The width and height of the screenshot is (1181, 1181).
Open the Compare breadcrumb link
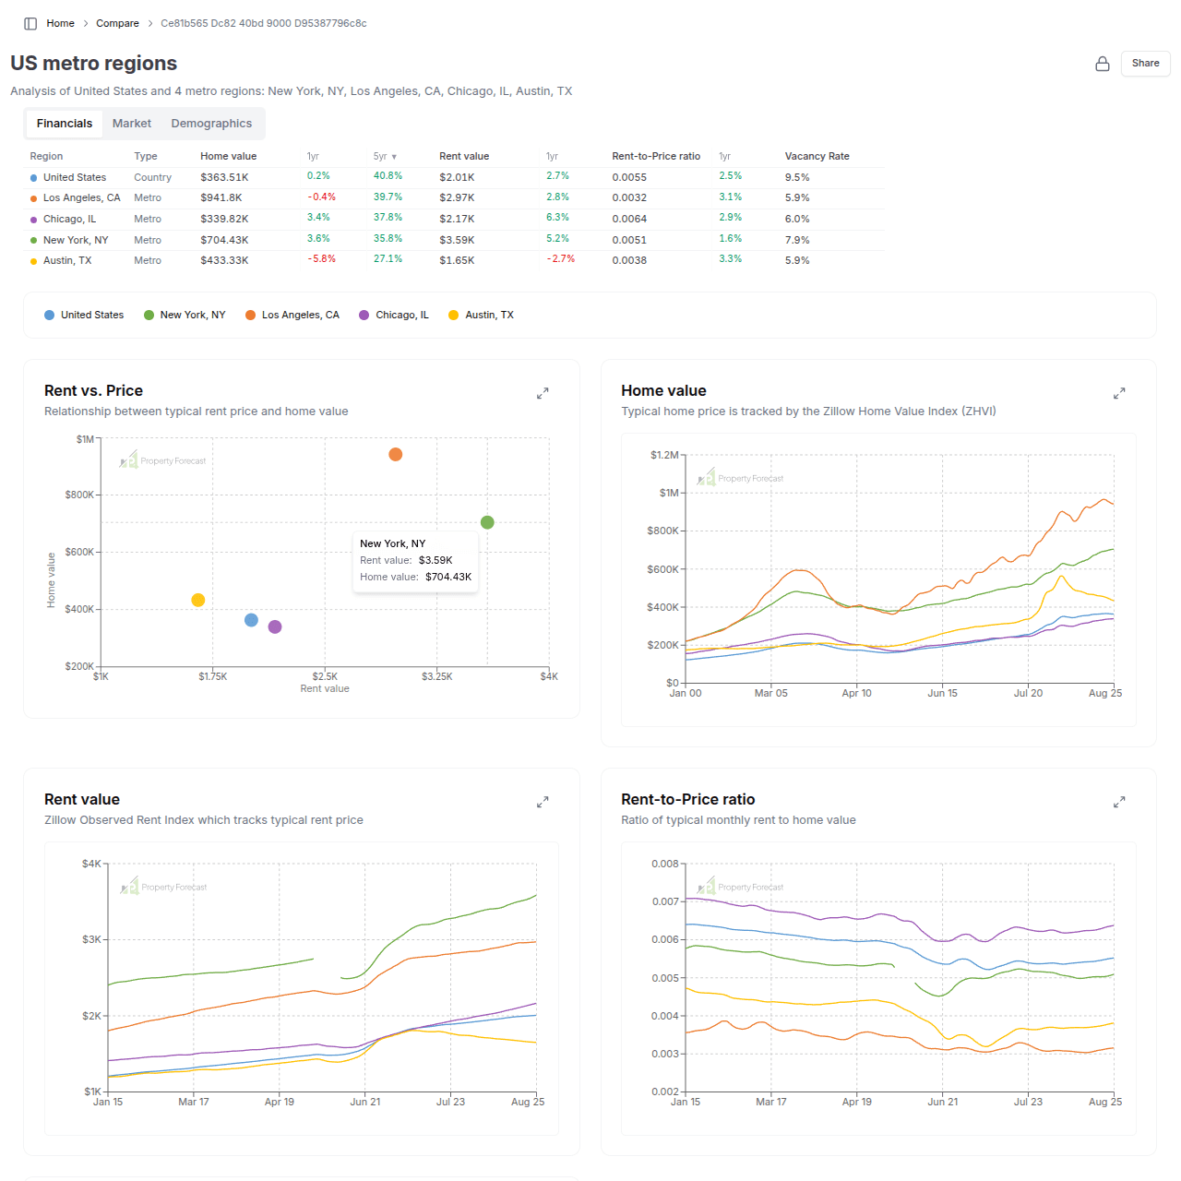click(117, 23)
